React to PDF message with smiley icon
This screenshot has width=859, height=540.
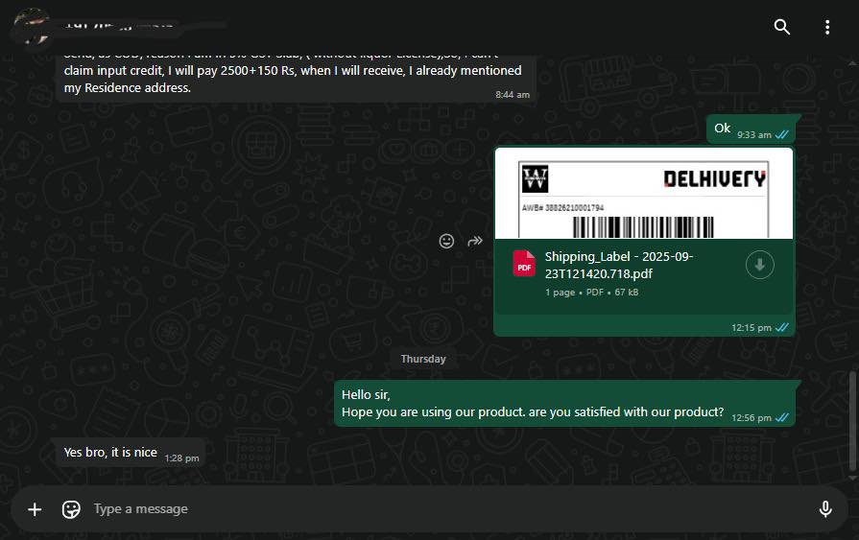(446, 241)
